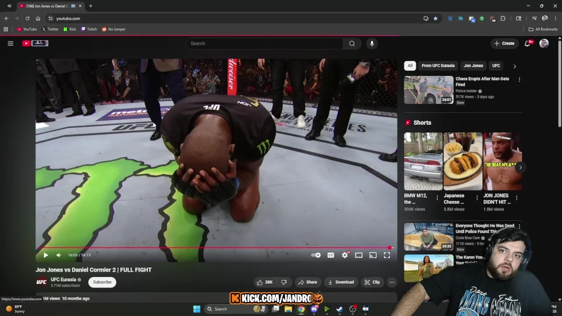Dislike the video
The width and height of the screenshot is (562, 316).
pyautogui.click(x=284, y=282)
